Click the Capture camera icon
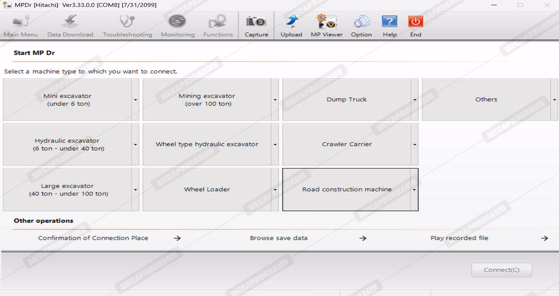The width and height of the screenshot is (559, 296). coord(256,22)
